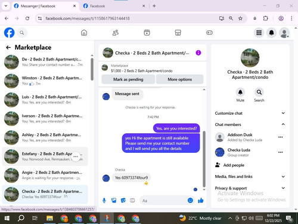This screenshot has height=224, width=298.
Task: Open the Marketplace storefront icon
Action: click(x=178, y=33)
